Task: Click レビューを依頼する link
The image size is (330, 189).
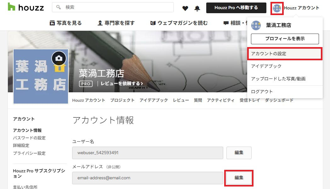Action: [122, 84]
